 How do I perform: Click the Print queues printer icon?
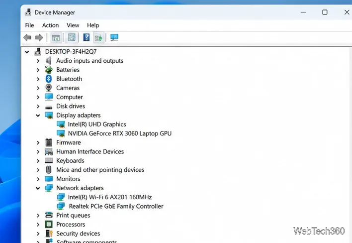coord(49,215)
